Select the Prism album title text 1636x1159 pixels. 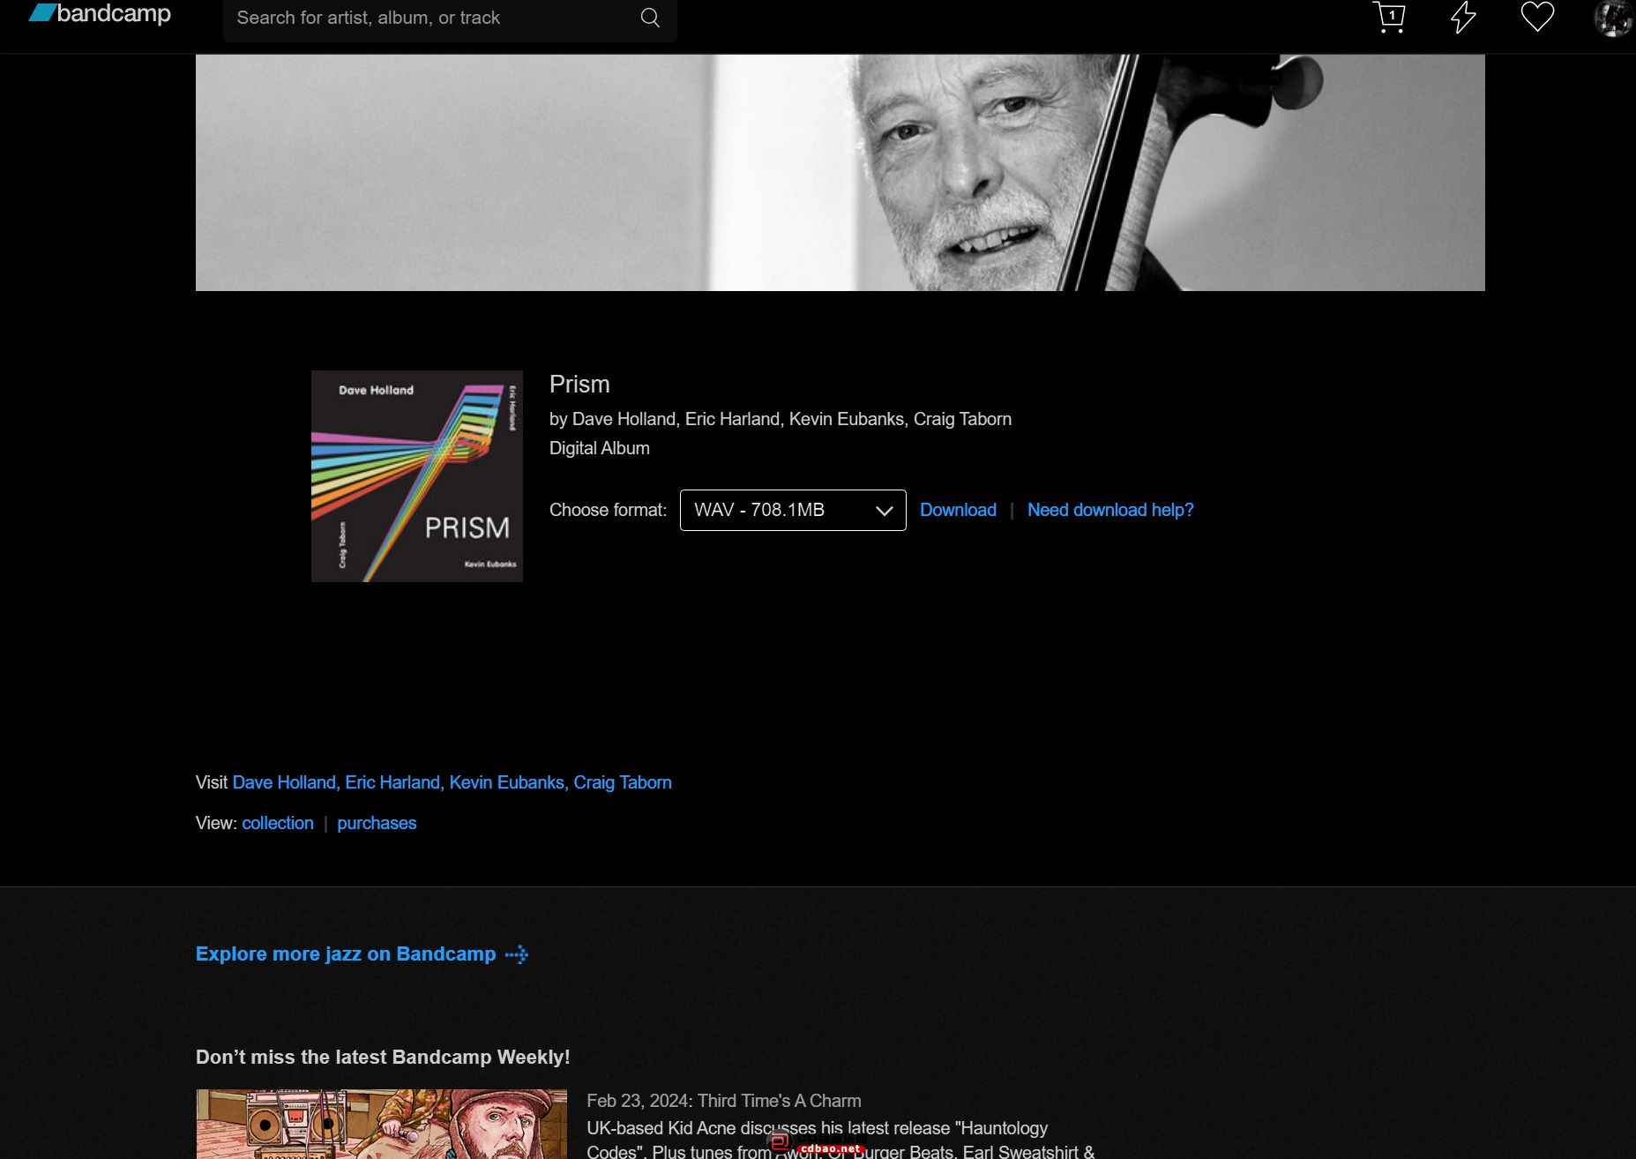579,385
